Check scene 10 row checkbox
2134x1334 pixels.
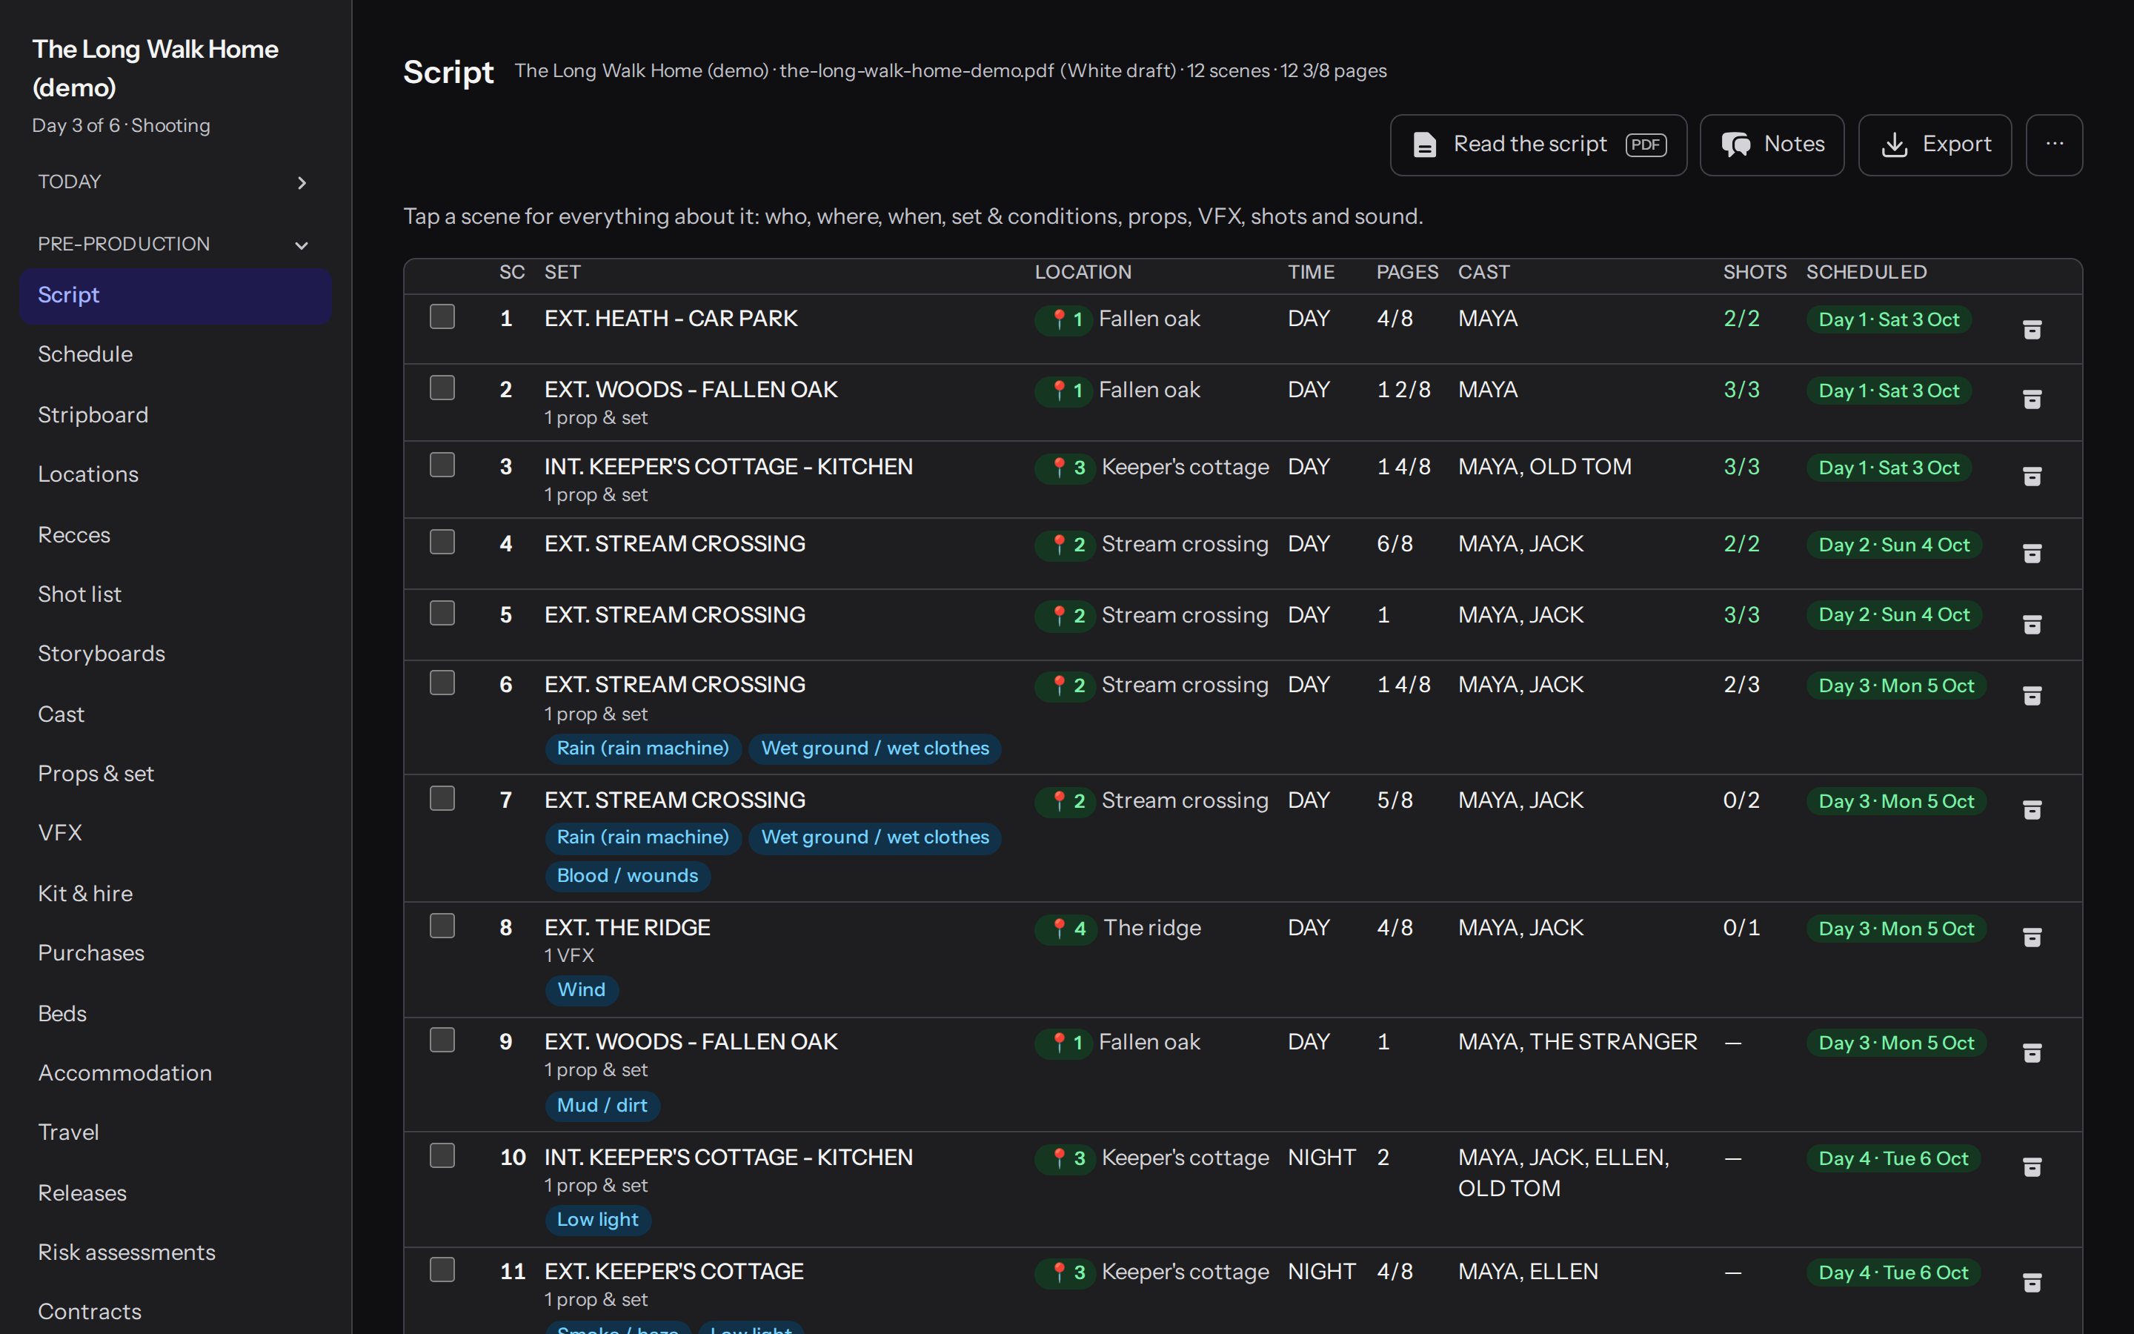tap(442, 1156)
